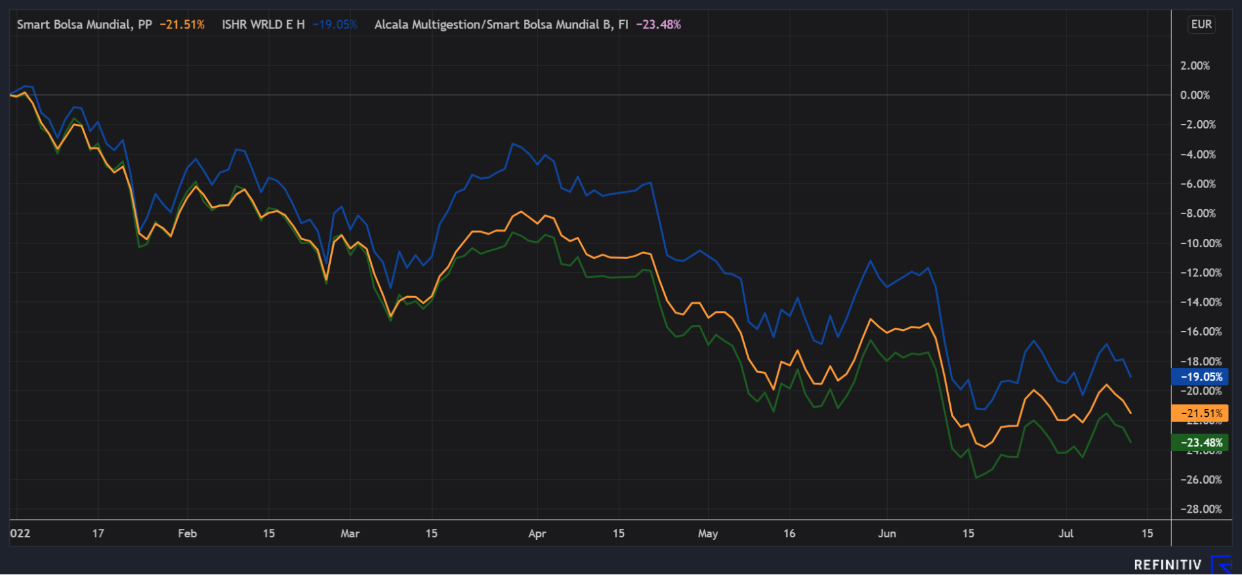1242x575 pixels.
Task: Click the -6.00% axis label
Action: coord(1198,184)
